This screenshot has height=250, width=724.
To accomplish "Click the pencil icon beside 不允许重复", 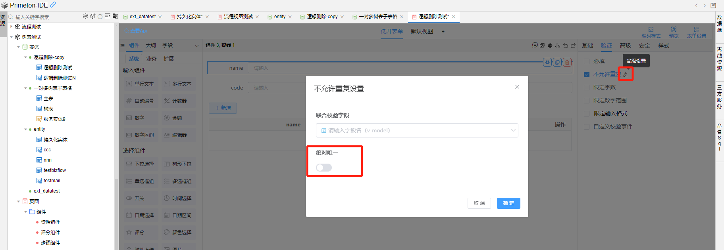I will (x=626, y=74).
